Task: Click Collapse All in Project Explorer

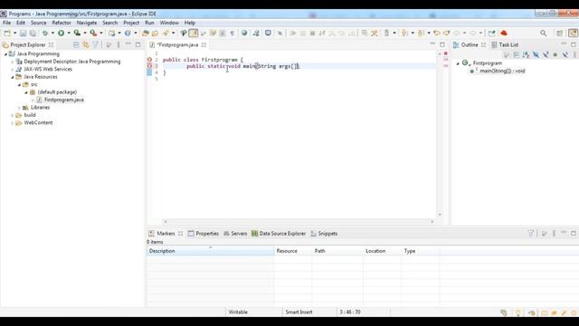Action: [x=76, y=44]
